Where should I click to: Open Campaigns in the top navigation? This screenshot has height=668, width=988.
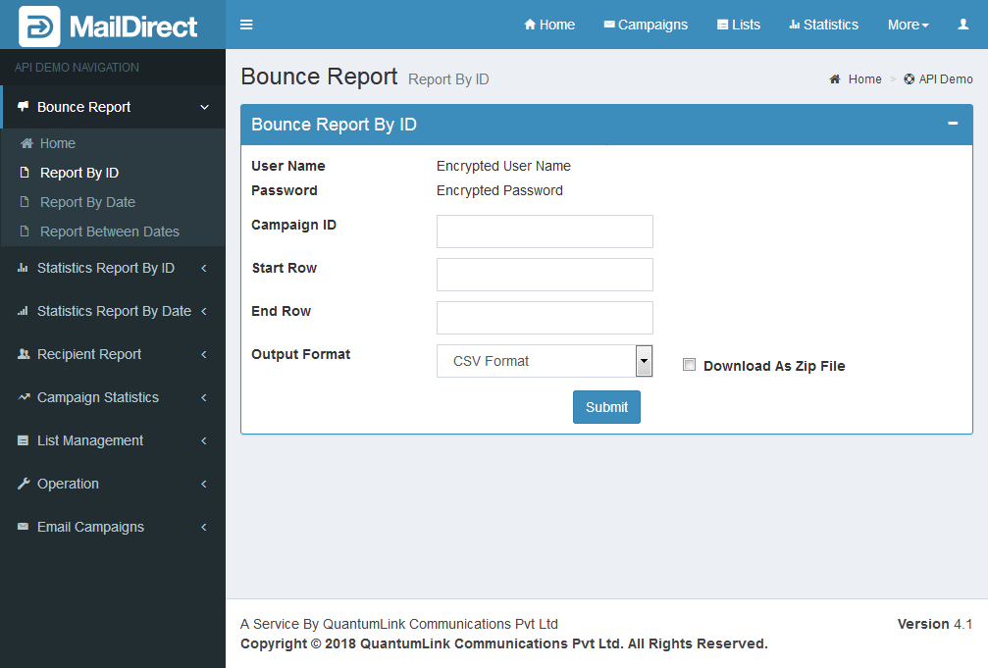coord(646,25)
